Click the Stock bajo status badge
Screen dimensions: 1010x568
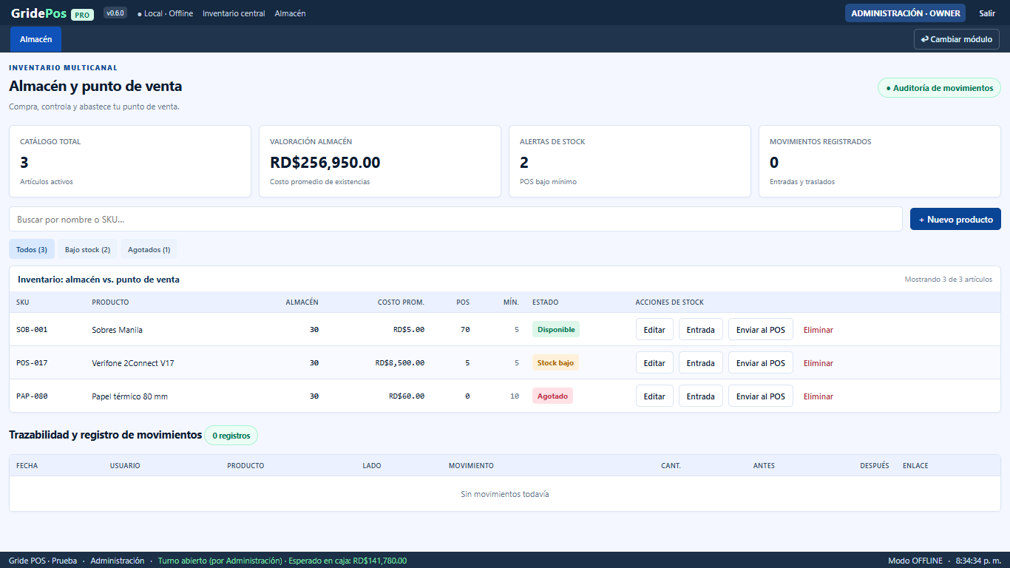(555, 362)
